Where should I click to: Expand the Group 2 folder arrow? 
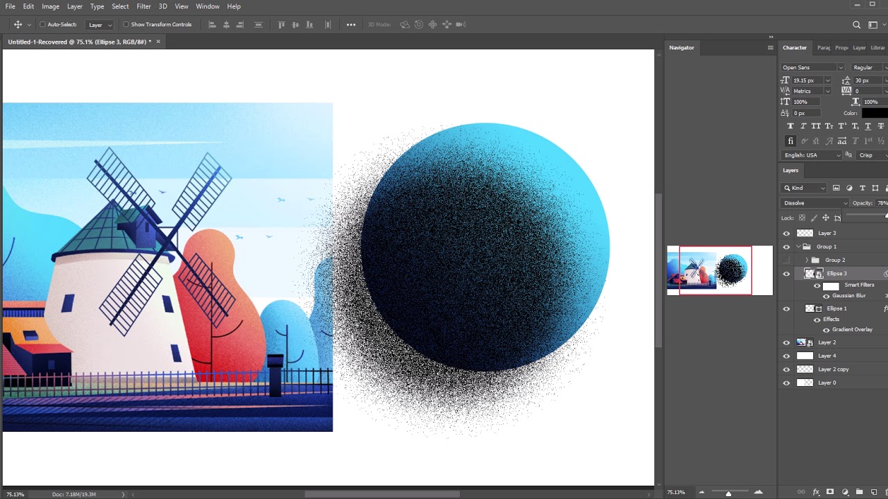click(806, 260)
